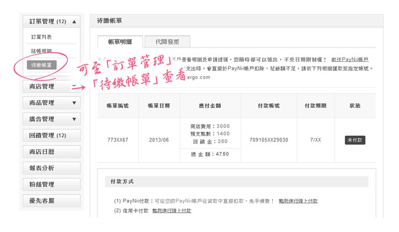Collapse the 訂單管理 menu arrow
The image size is (399, 232).
pyautogui.click(x=74, y=22)
